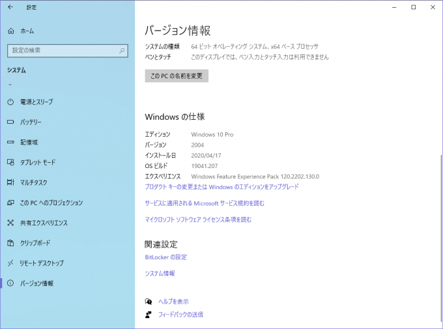Select the リモート デスクトップ icon
Image resolution: width=443 pixels, height=329 pixels.
10,263
